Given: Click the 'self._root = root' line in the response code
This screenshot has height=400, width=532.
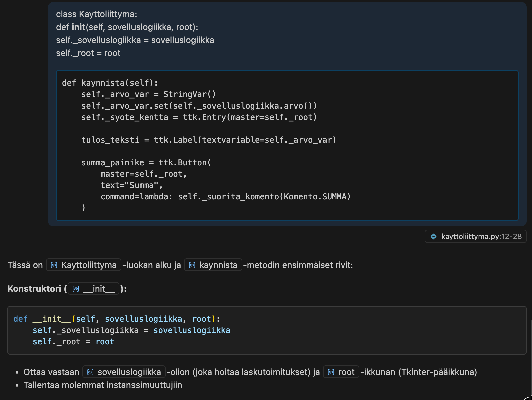Looking at the screenshot, I should click(x=73, y=342).
